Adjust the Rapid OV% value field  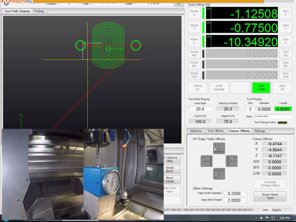[x=228, y=121]
